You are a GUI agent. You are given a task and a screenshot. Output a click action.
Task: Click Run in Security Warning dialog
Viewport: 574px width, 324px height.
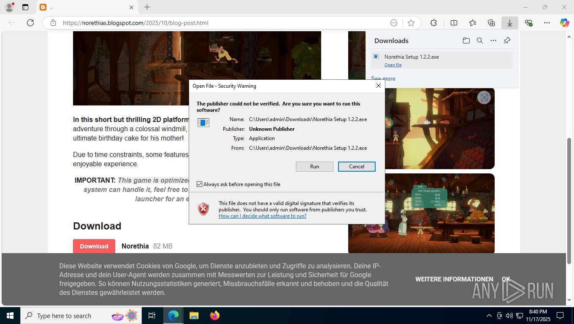tap(314, 167)
